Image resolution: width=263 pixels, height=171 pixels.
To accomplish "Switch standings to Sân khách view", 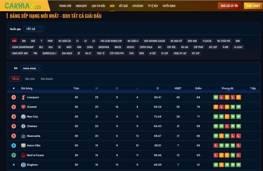I will pos(47,79).
